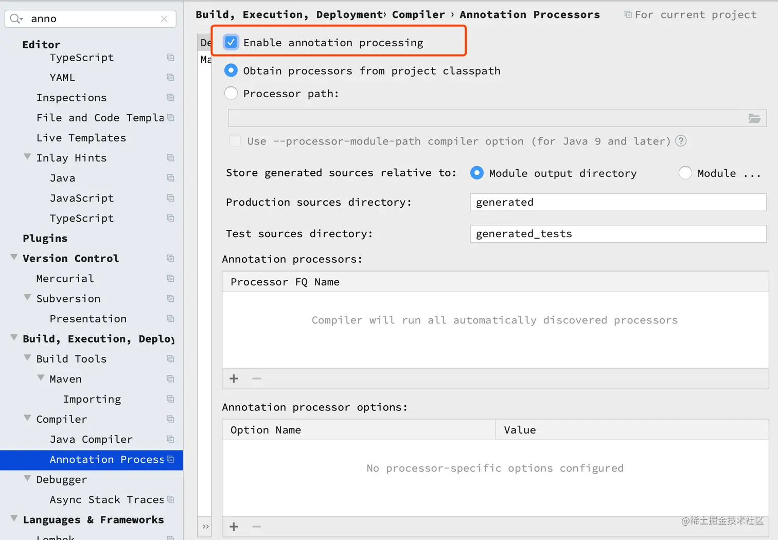Open Java Compiler settings page
The width and height of the screenshot is (778, 540).
pyautogui.click(x=91, y=439)
